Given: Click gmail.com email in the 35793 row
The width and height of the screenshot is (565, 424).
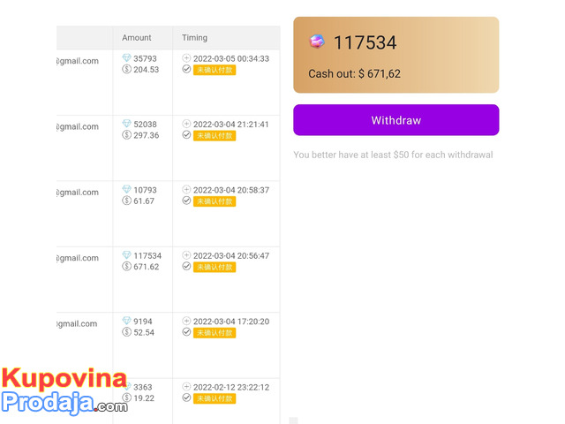Looking at the screenshot, I should pyautogui.click(x=78, y=61).
